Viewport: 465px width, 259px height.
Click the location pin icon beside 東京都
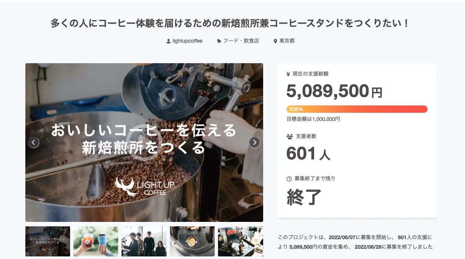point(275,41)
